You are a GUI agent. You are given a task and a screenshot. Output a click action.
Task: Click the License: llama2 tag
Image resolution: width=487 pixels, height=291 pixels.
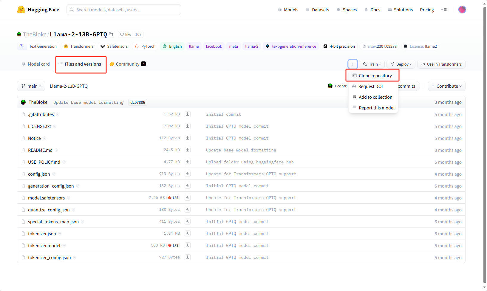(420, 46)
